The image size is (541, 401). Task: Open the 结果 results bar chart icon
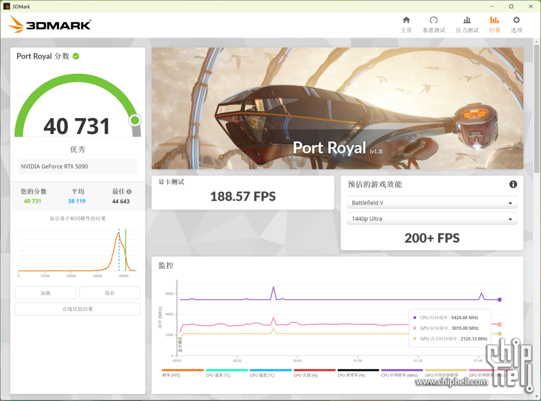(x=495, y=20)
